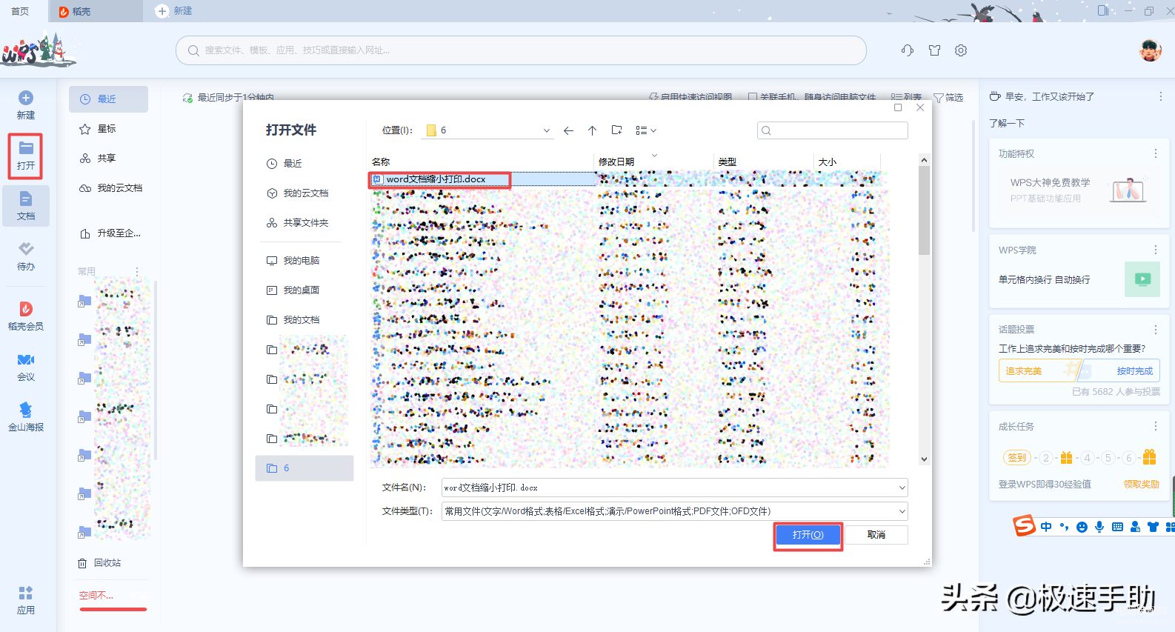Switch to the 稻壳 tab

pyautogui.click(x=96, y=11)
